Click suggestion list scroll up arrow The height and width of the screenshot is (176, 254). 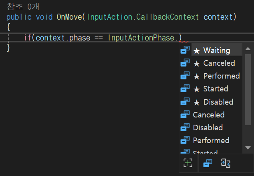coord(248,49)
